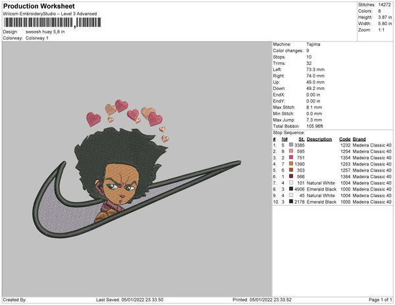Image resolution: width=395 pixels, height=305 pixels.
Task: Click the 'Colorway 1' value
Action: tap(37, 38)
